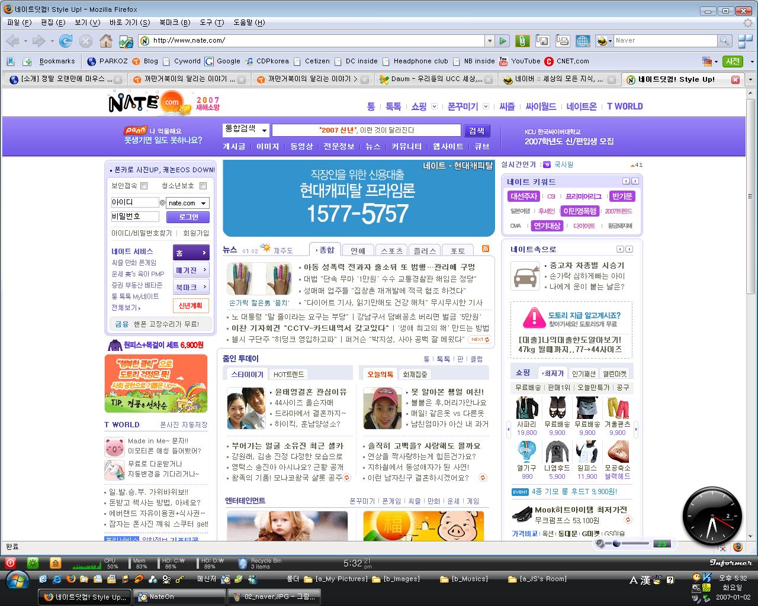The image size is (758, 606).
Task: Click the 검색 search button
Action: click(x=477, y=131)
